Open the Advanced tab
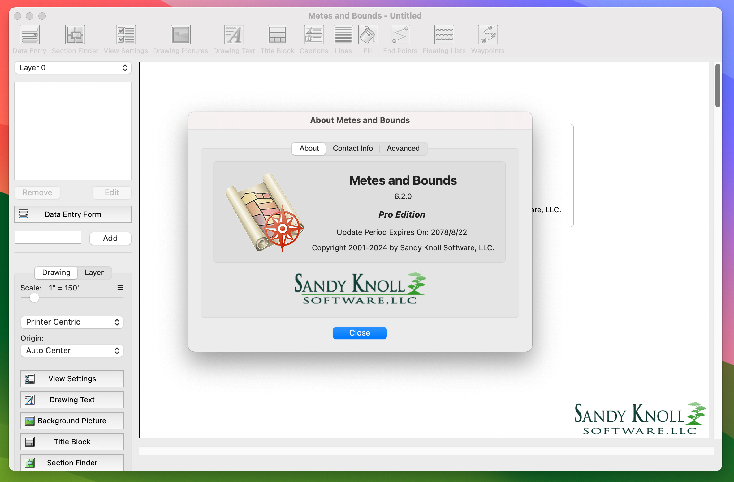 pyautogui.click(x=403, y=148)
